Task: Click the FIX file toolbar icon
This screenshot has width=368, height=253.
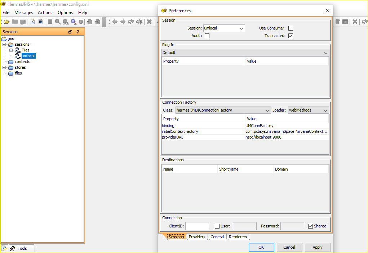Action: tap(41, 22)
